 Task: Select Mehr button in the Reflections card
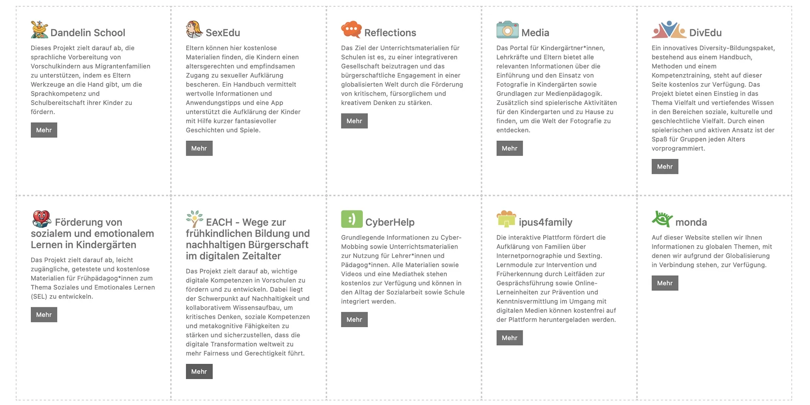354,121
